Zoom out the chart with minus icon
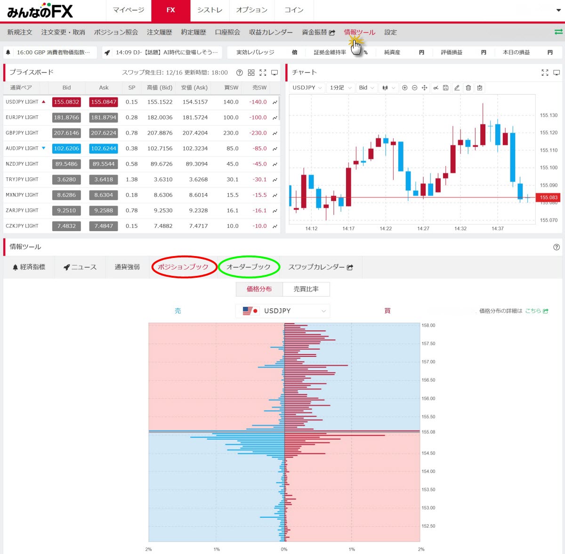565x554 pixels. (414, 88)
